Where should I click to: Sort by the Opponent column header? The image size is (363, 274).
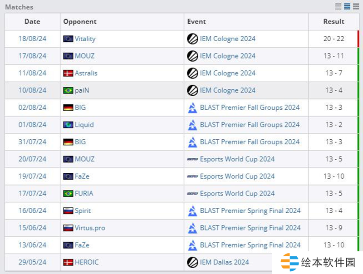pyautogui.click(x=80, y=22)
